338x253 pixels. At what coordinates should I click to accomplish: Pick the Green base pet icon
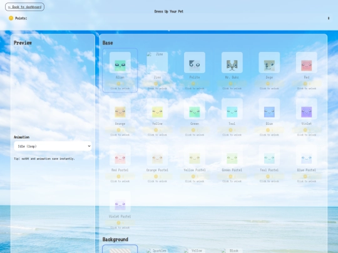(x=195, y=109)
